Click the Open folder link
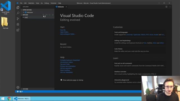 pos(64,32)
